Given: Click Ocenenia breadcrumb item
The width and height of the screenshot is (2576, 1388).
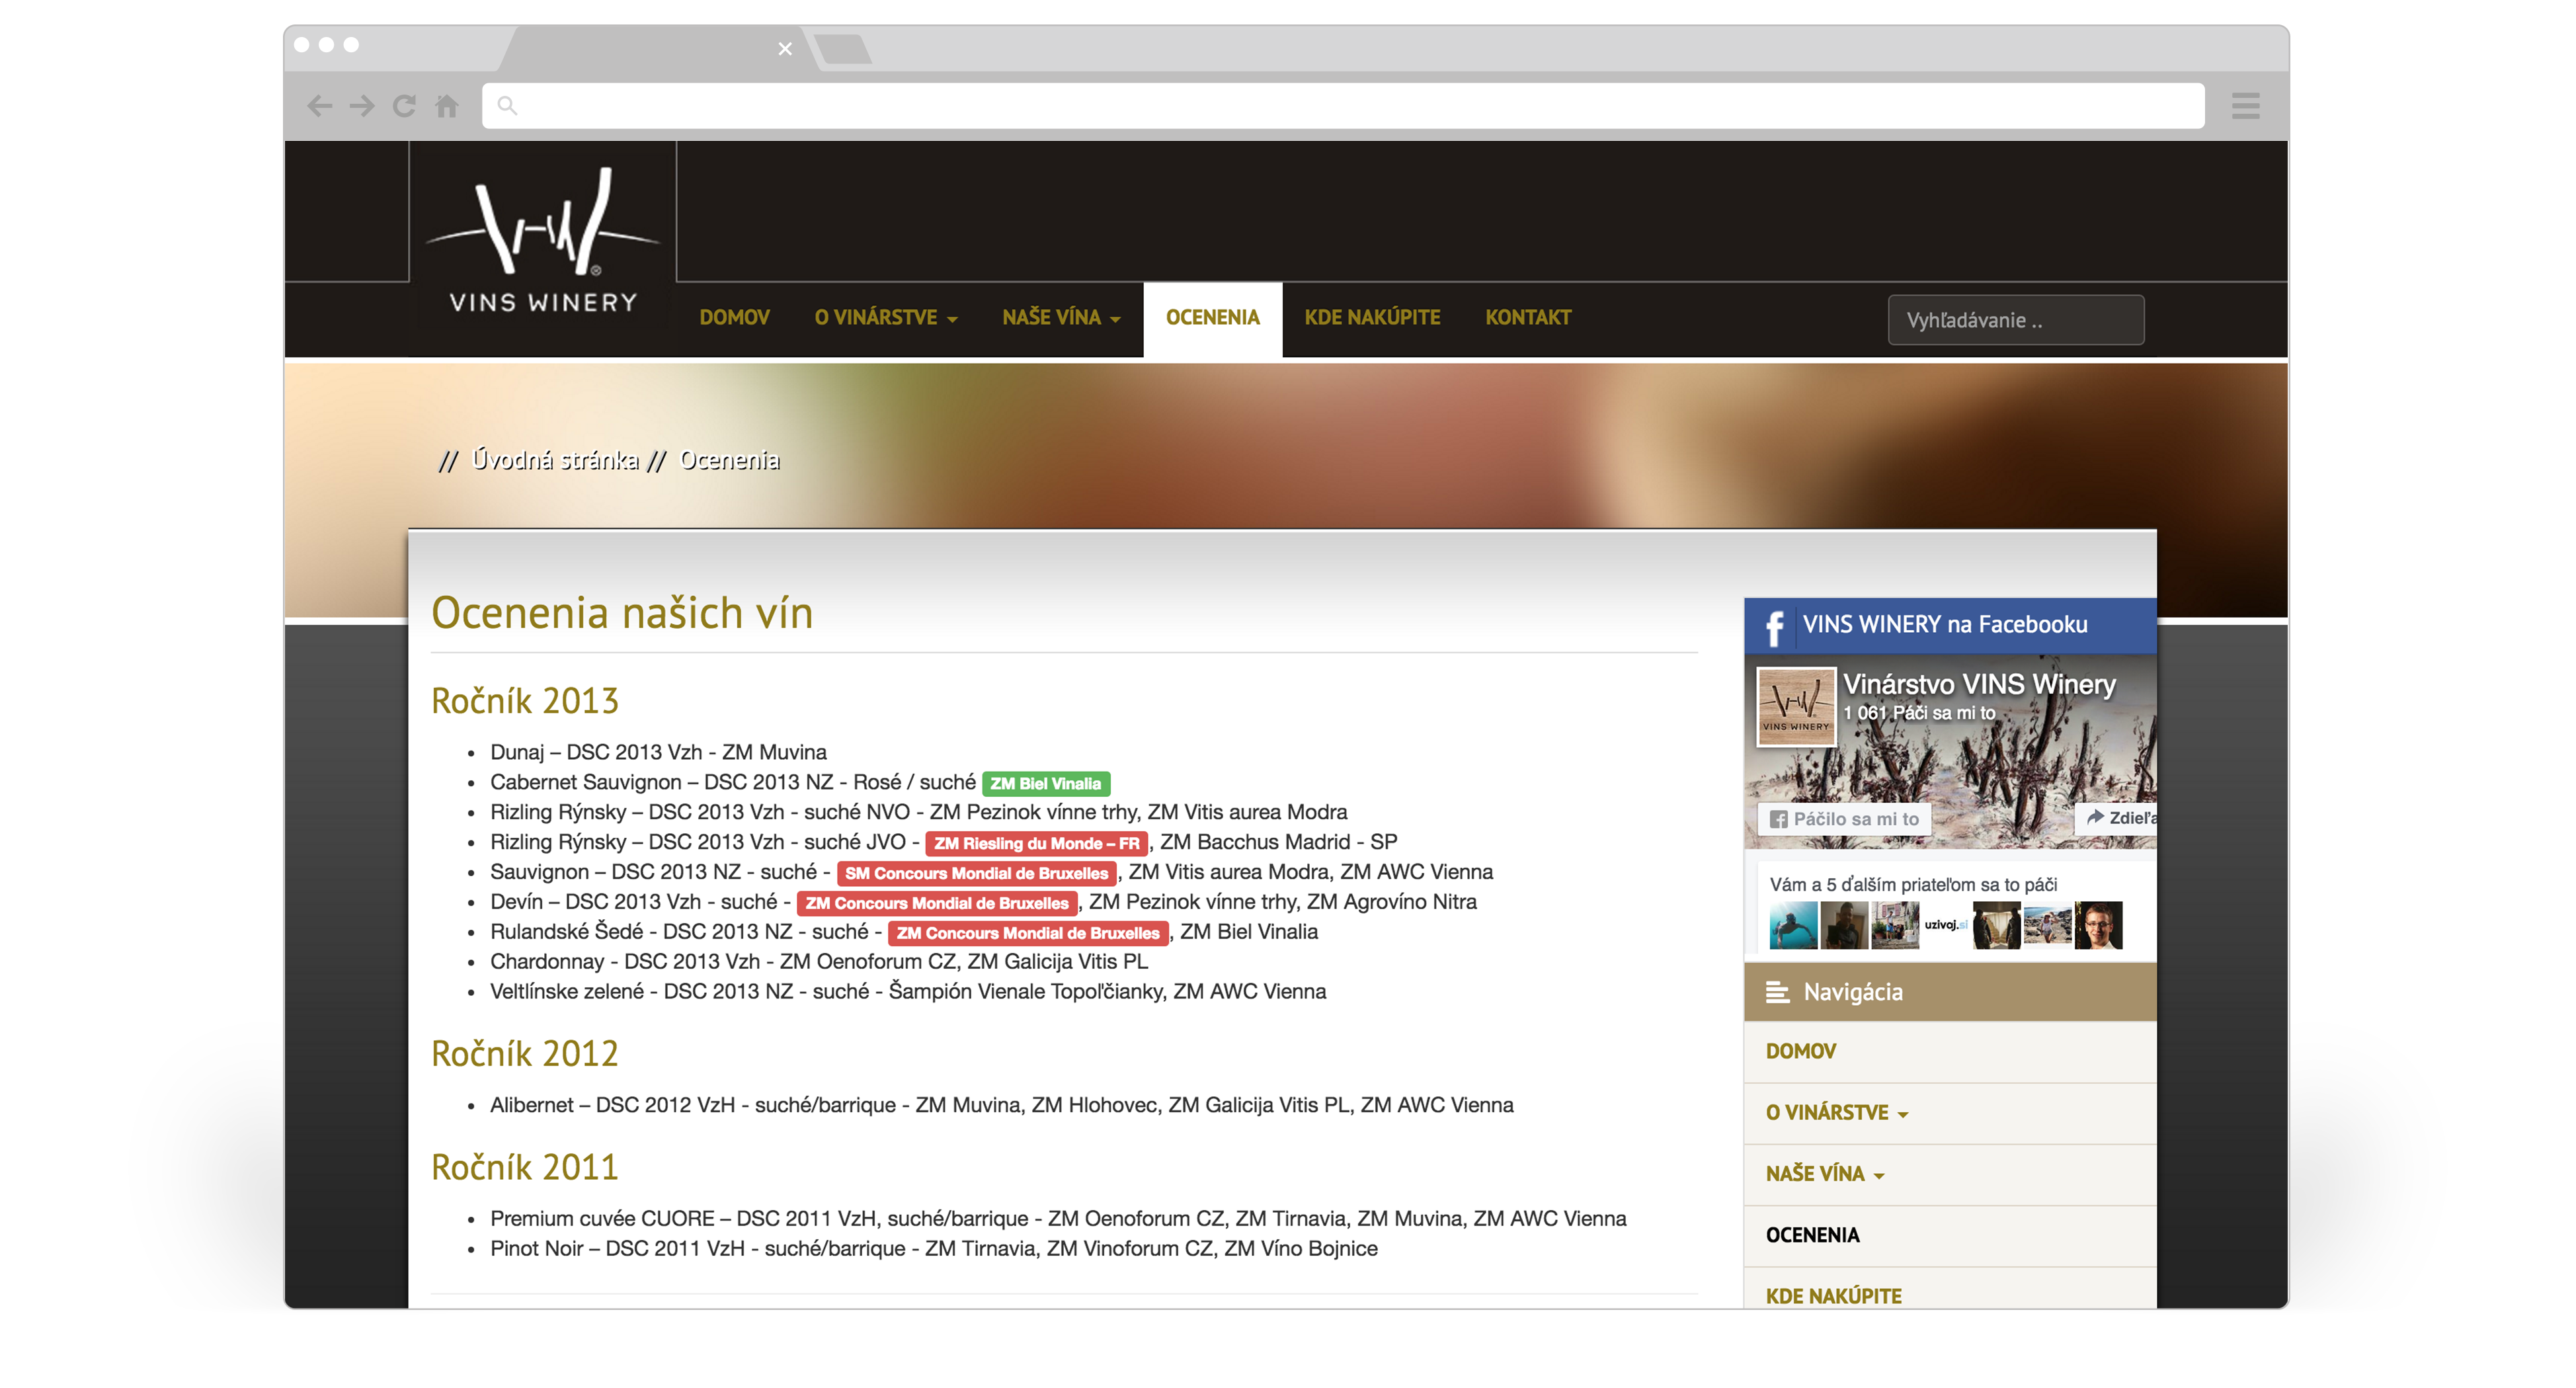Looking at the screenshot, I should click(x=729, y=460).
